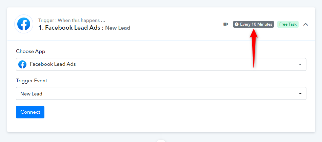Collapse the trigger step with the up chevron

point(306,24)
